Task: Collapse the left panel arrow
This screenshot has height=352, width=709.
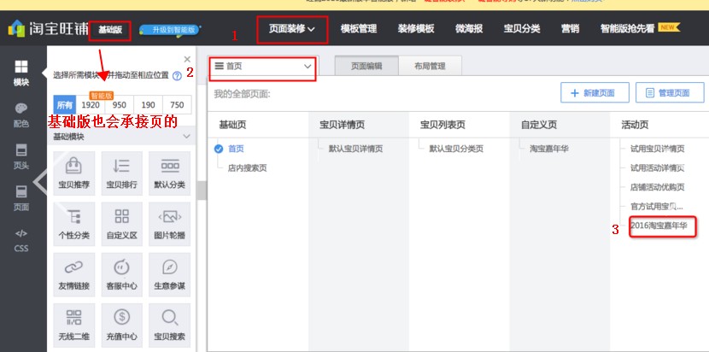Action: click(39, 182)
